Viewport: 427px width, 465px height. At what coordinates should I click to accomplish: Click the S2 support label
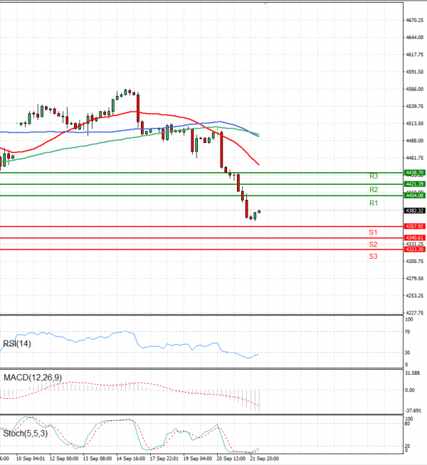373,245
